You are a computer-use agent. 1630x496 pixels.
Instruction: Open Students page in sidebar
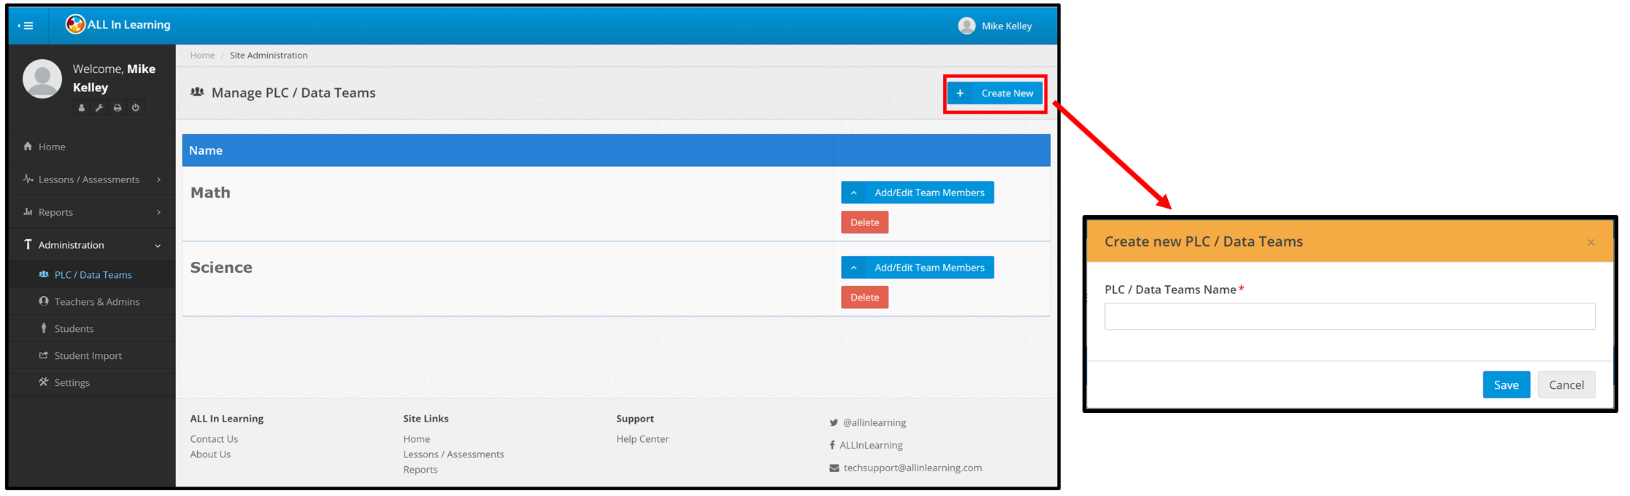pos(74,329)
